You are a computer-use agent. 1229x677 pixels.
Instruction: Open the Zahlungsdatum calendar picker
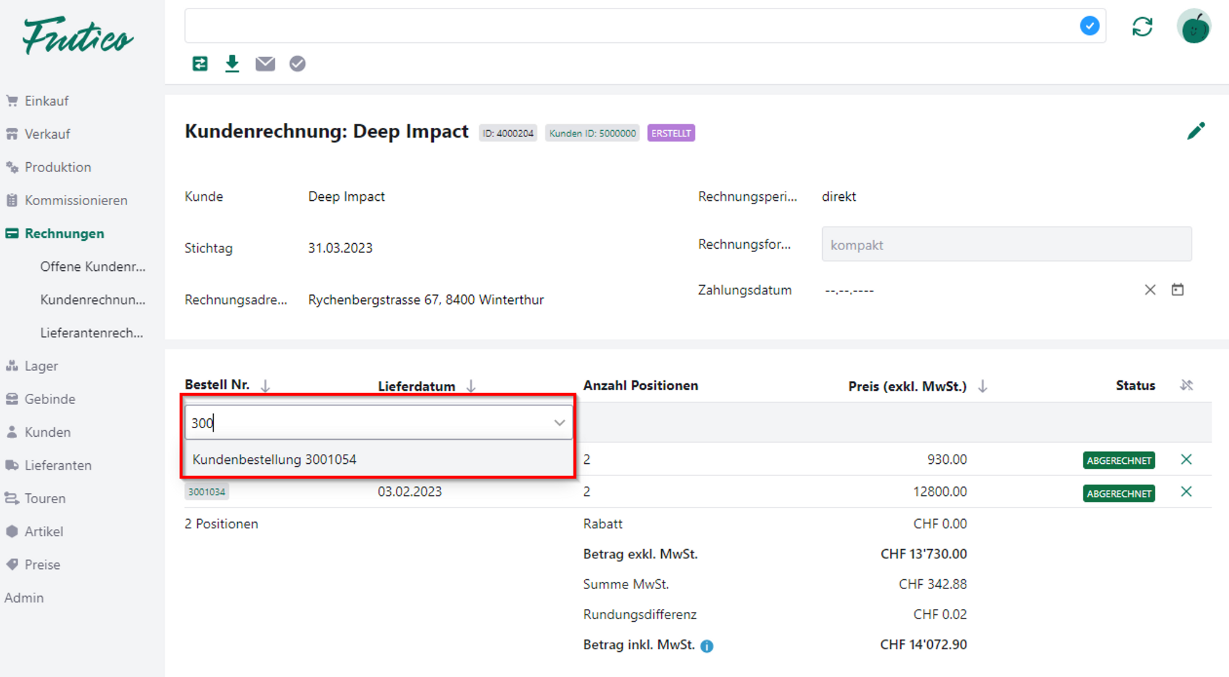[1177, 289]
